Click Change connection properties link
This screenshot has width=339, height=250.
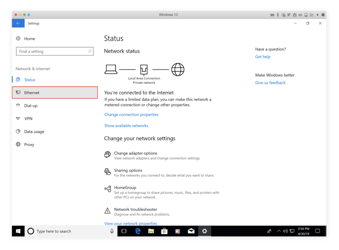pyautogui.click(x=131, y=115)
